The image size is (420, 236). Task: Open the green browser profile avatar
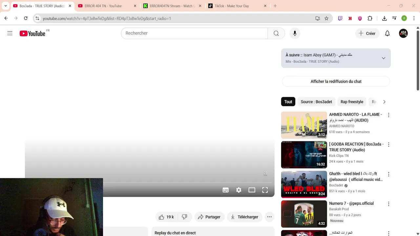point(404,18)
